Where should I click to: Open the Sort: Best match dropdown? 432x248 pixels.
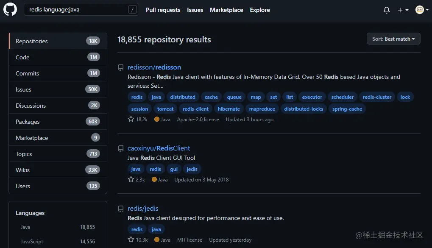coord(393,39)
